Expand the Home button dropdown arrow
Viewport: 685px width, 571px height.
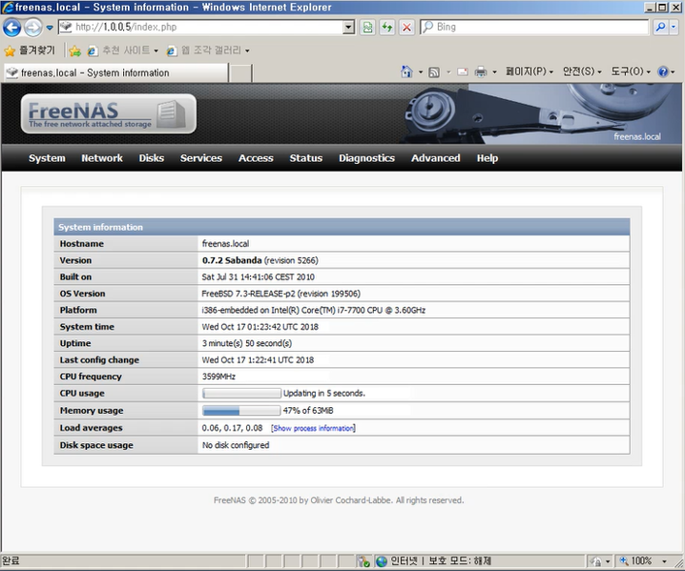click(x=421, y=72)
